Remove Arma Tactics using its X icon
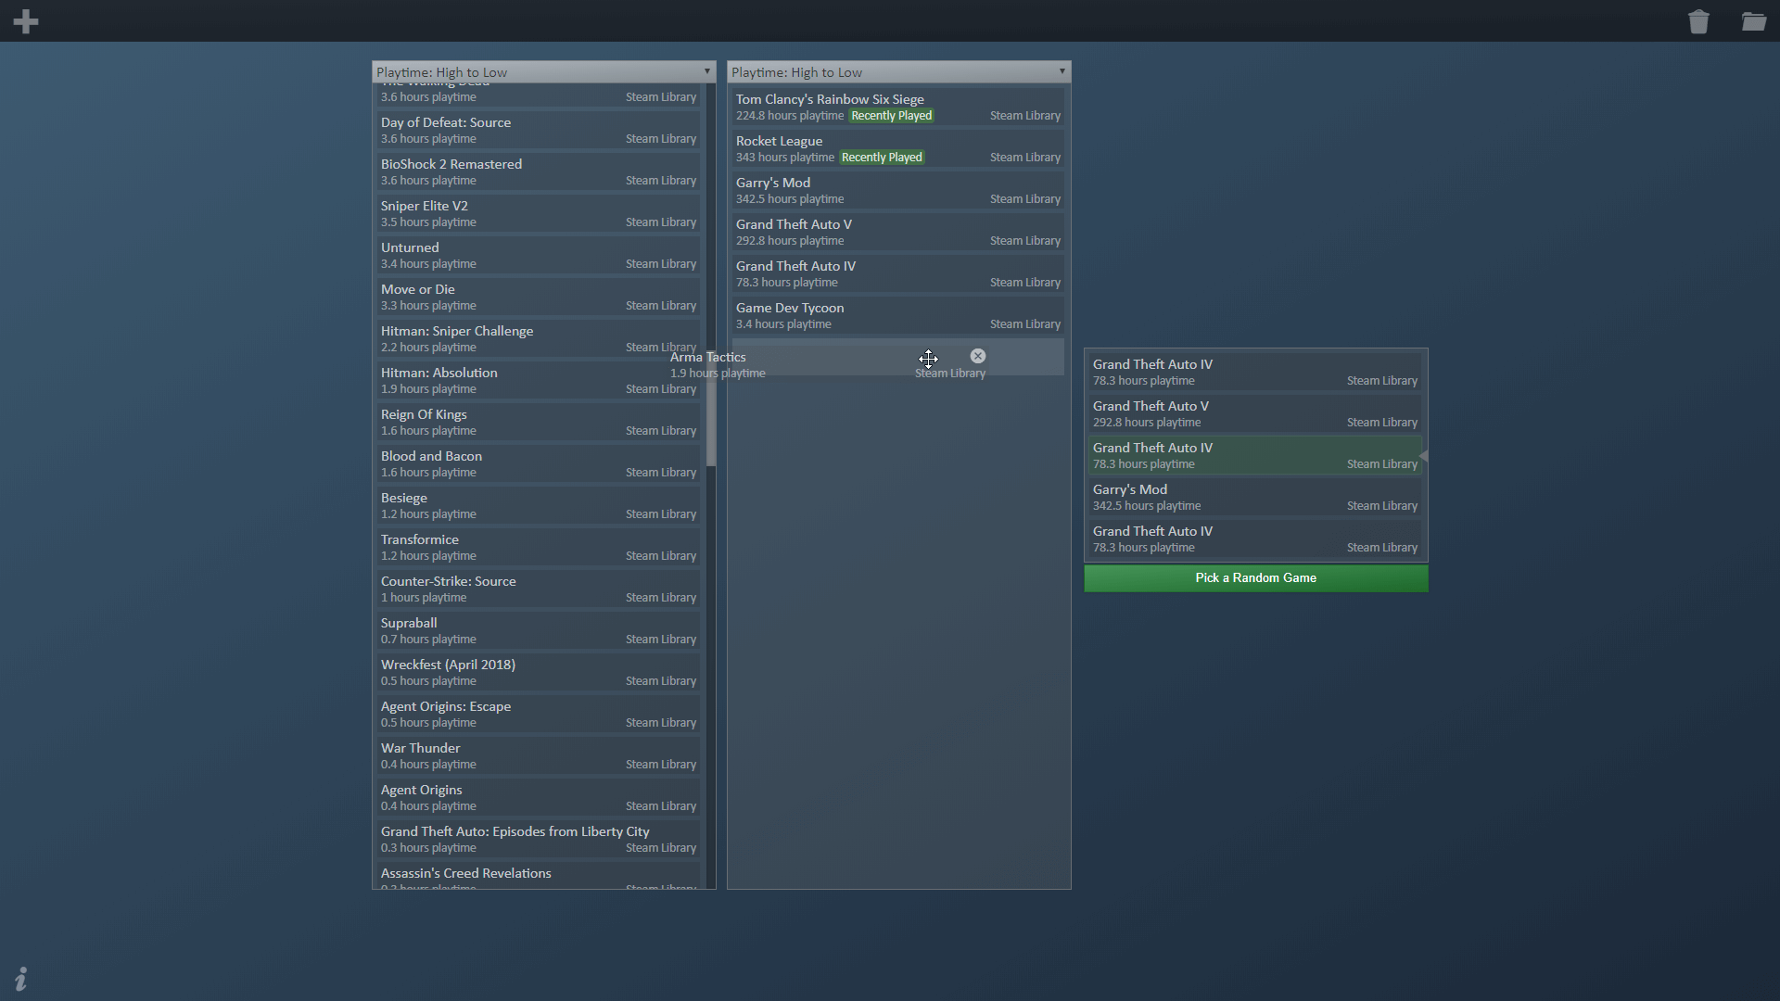This screenshot has width=1780, height=1001. point(977,355)
